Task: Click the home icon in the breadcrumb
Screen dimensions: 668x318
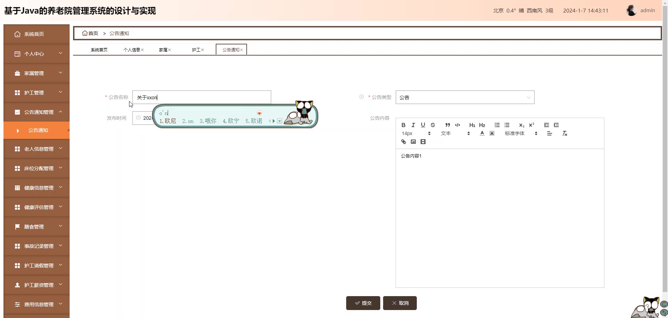Action: click(x=85, y=33)
